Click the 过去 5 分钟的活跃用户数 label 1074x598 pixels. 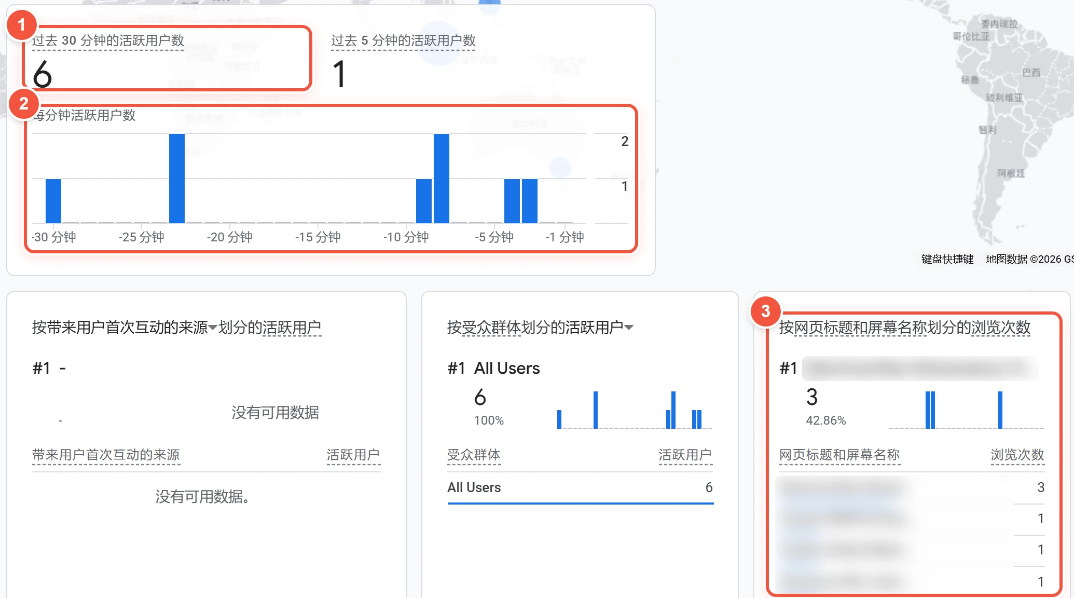click(403, 40)
